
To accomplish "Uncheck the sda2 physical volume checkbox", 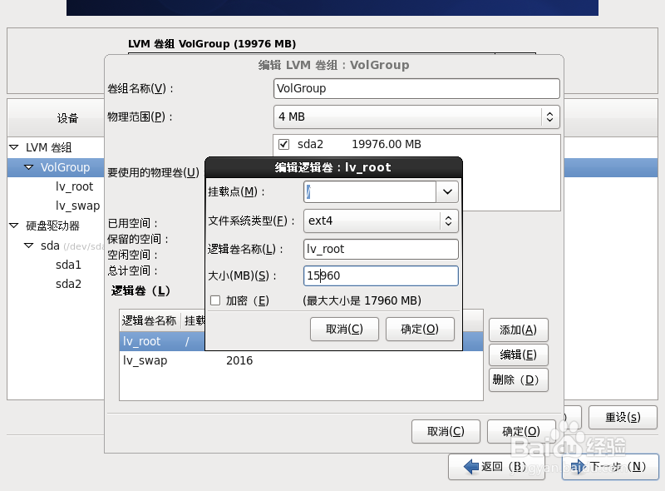I will [x=283, y=143].
